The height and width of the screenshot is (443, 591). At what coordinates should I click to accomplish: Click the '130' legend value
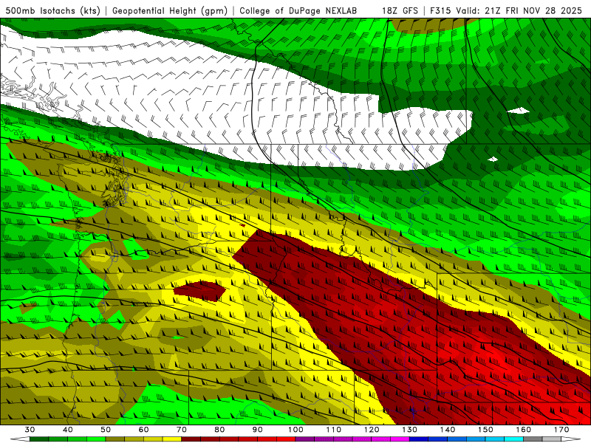[x=410, y=430]
